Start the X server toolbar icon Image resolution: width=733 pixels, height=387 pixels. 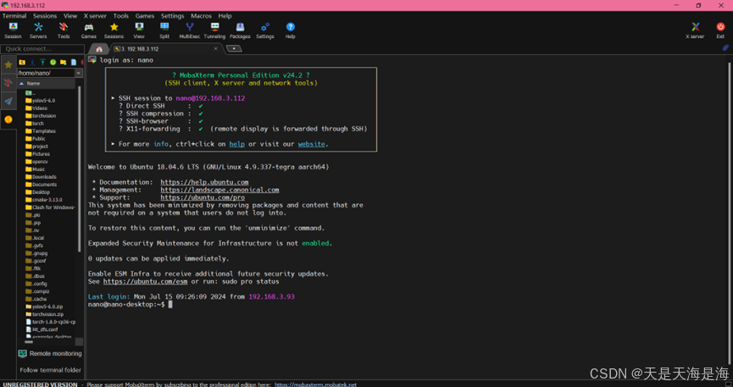coord(695,30)
